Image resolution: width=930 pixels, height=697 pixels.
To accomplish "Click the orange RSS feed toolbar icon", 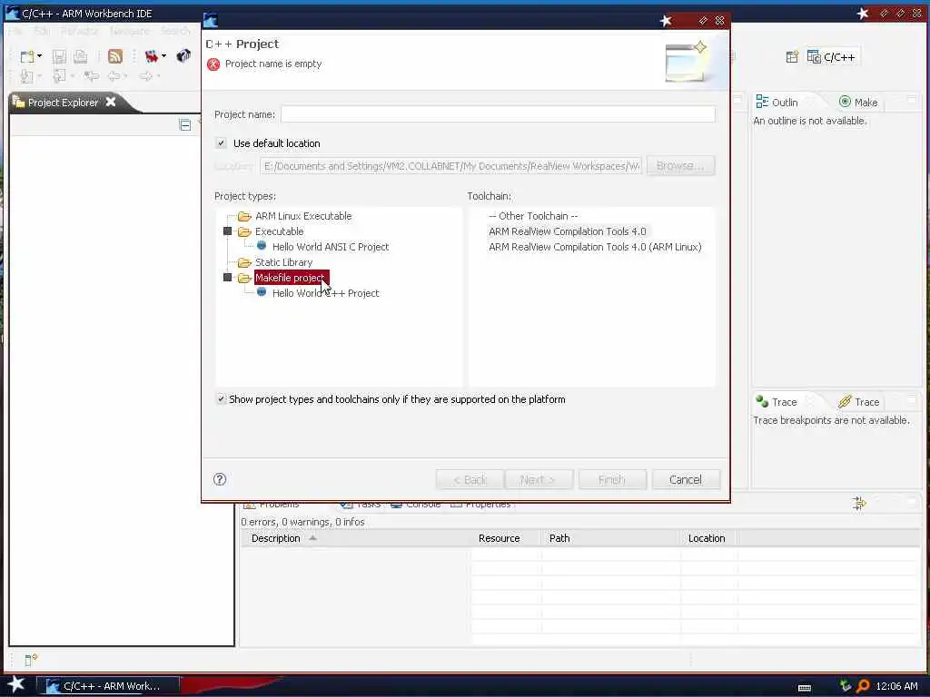I will click(x=115, y=56).
